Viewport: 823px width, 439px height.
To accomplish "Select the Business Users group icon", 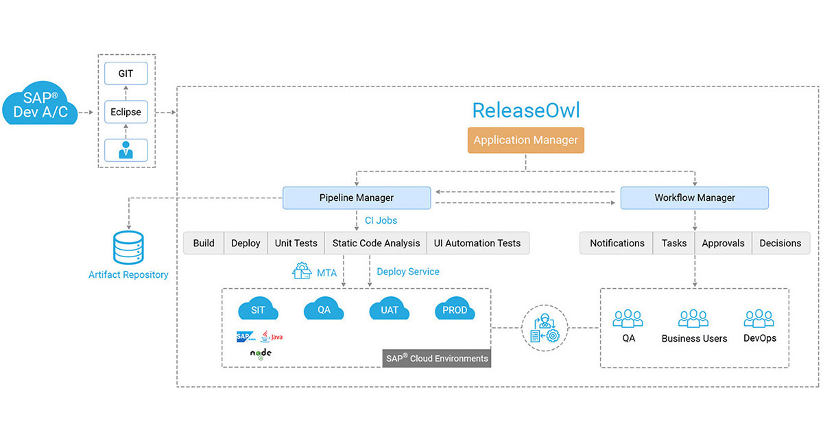I will 693,319.
